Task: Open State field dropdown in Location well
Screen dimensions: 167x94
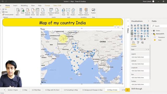Action: pos(146,49)
